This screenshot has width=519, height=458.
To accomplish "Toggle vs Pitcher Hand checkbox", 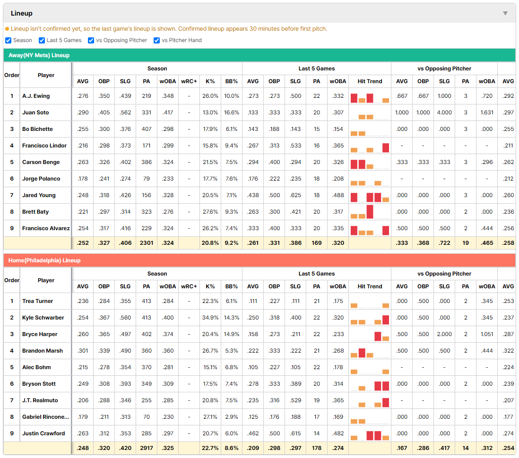I will point(156,40).
